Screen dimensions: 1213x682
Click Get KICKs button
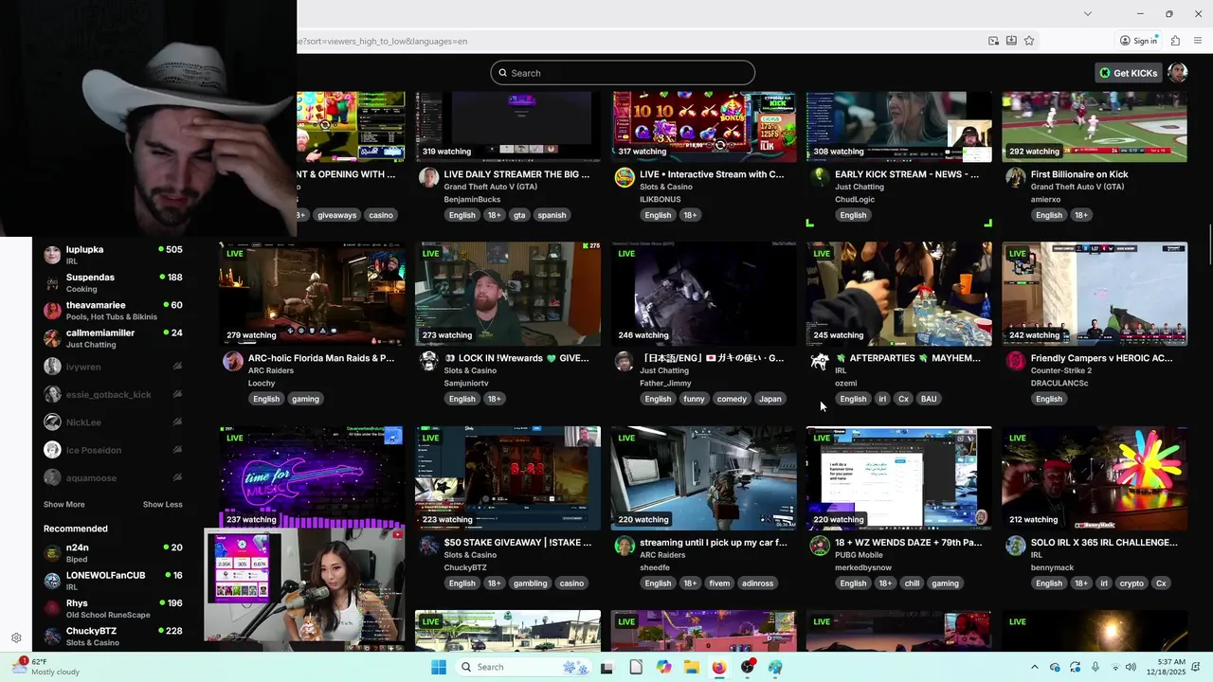(1129, 73)
